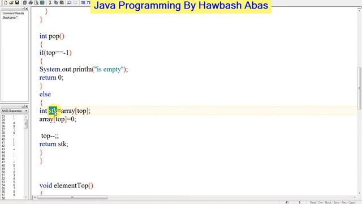This screenshot has height=204, width=362.
Task: Click the icon between Save and Print
Action: (25, 2)
